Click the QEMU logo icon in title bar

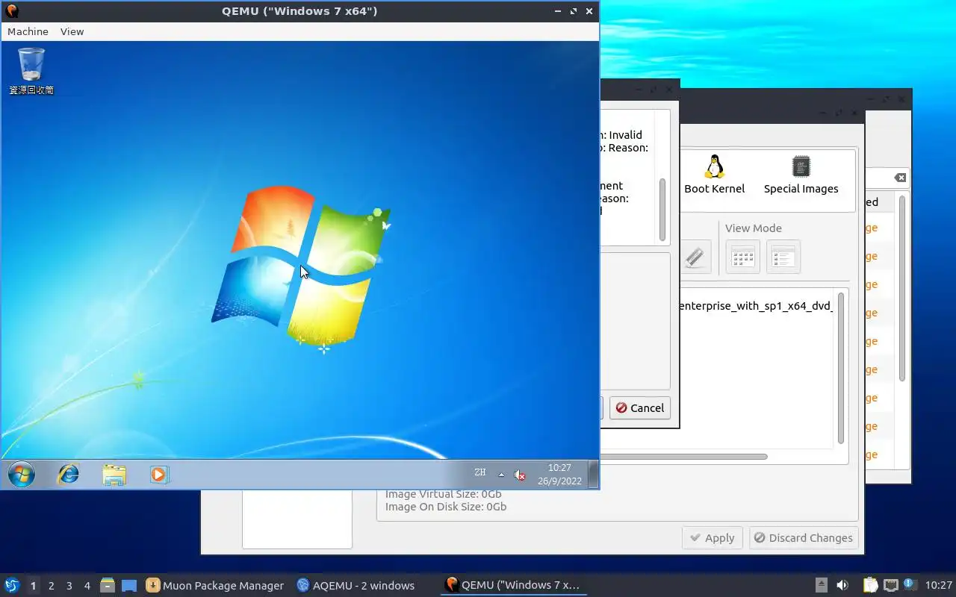(11, 11)
